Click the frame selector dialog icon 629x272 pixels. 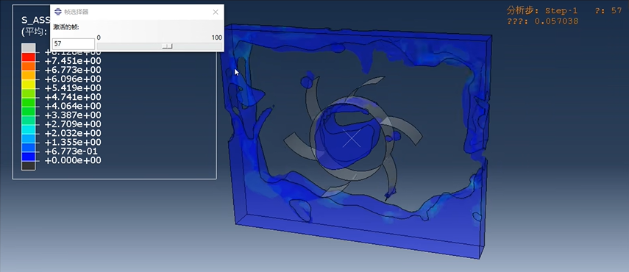(58, 12)
